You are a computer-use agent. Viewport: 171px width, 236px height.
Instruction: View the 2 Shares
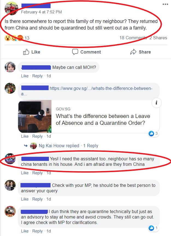click(158, 38)
